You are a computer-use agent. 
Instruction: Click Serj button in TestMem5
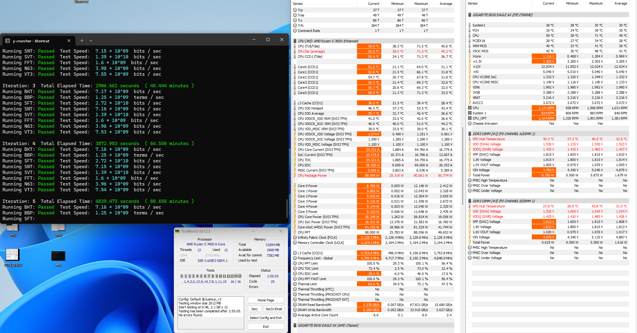(254, 309)
